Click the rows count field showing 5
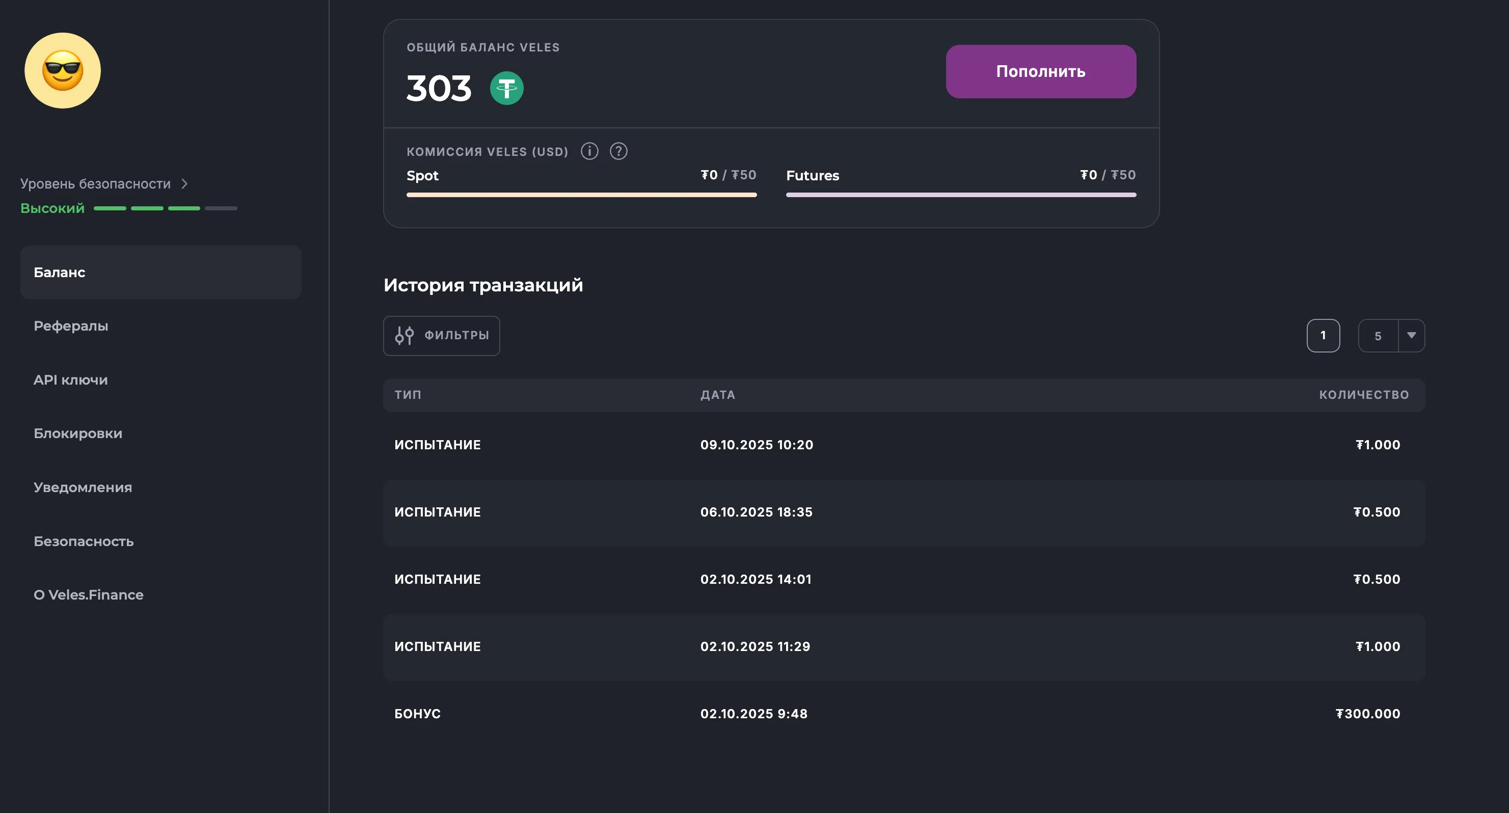The width and height of the screenshot is (1509, 813). point(1378,336)
